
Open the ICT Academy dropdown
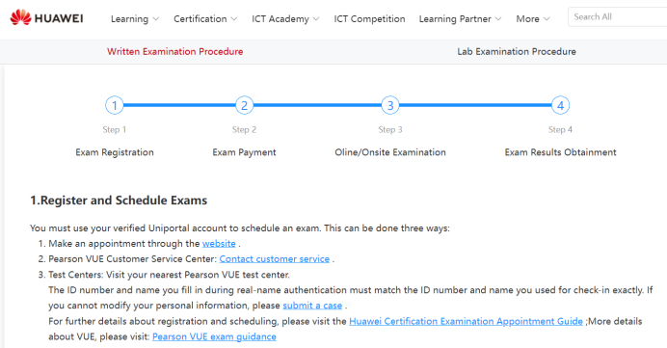[x=285, y=19]
